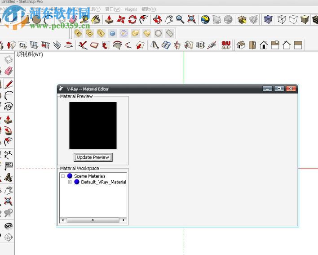
Task: Switch to Front view house icon
Action: 264,45
